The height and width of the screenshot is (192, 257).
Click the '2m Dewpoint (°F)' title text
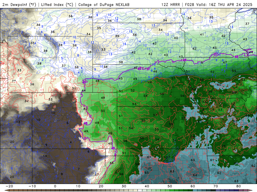tap(19, 4)
